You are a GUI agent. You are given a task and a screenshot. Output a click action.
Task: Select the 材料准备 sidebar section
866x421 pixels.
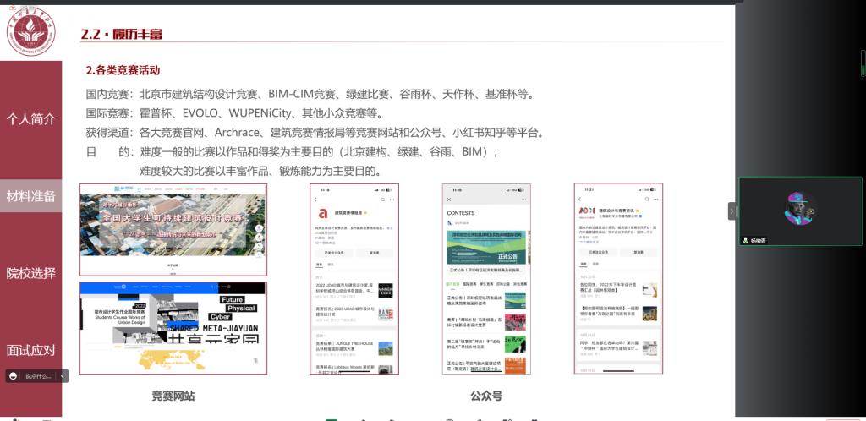click(31, 196)
